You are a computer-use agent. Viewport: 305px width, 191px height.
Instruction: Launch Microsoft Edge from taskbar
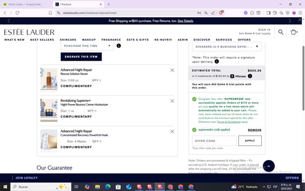click(108, 187)
